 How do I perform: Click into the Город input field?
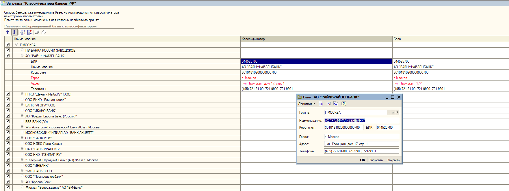coord(362,137)
